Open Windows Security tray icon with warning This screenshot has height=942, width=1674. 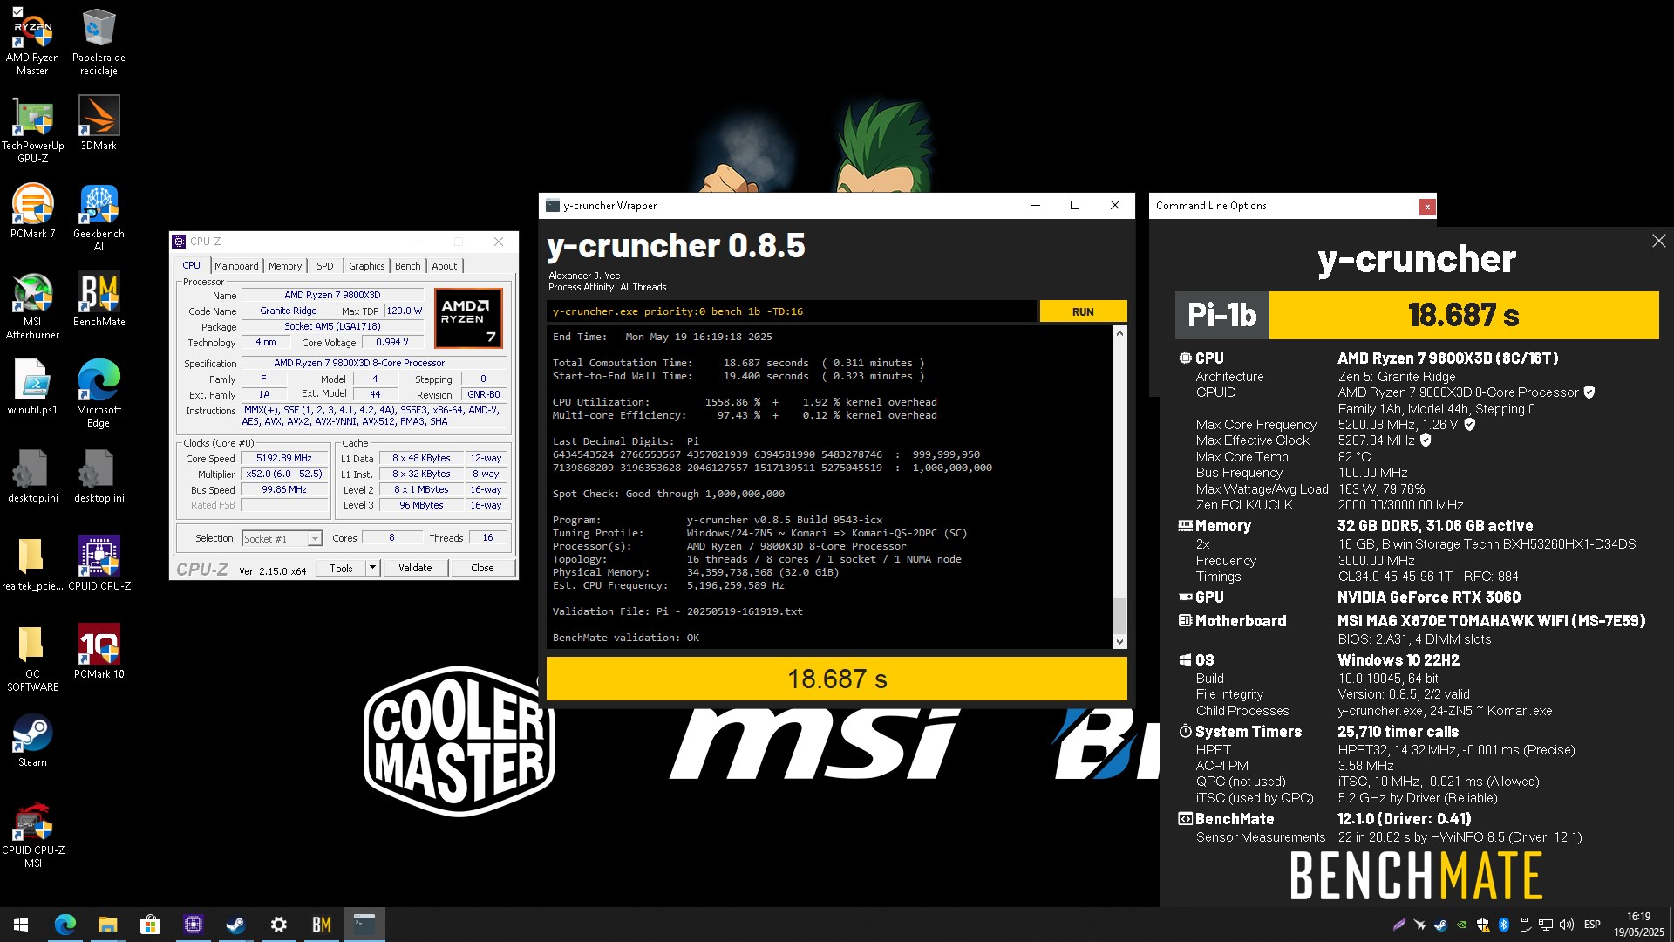point(1483,925)
